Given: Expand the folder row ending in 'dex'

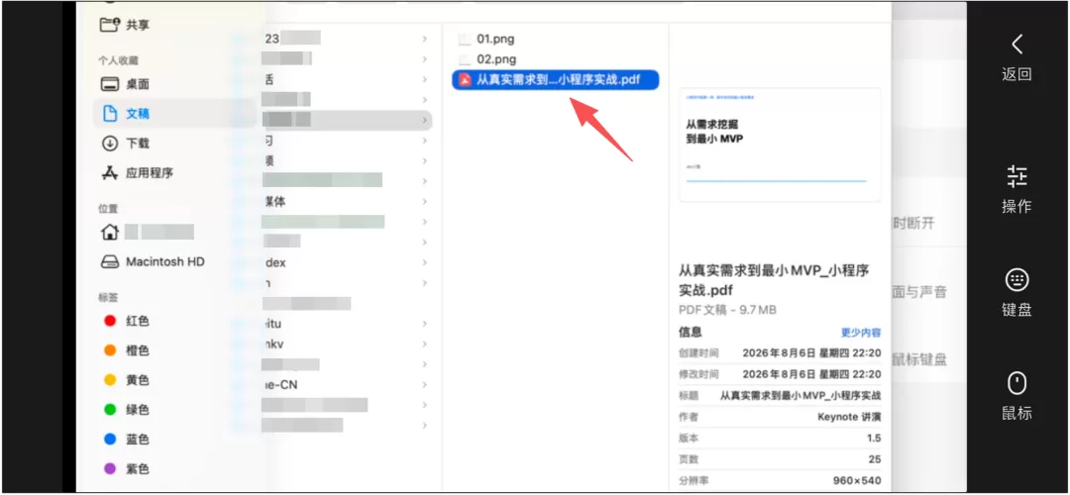Looking at the screenshot, I should [x=424, y=262].
